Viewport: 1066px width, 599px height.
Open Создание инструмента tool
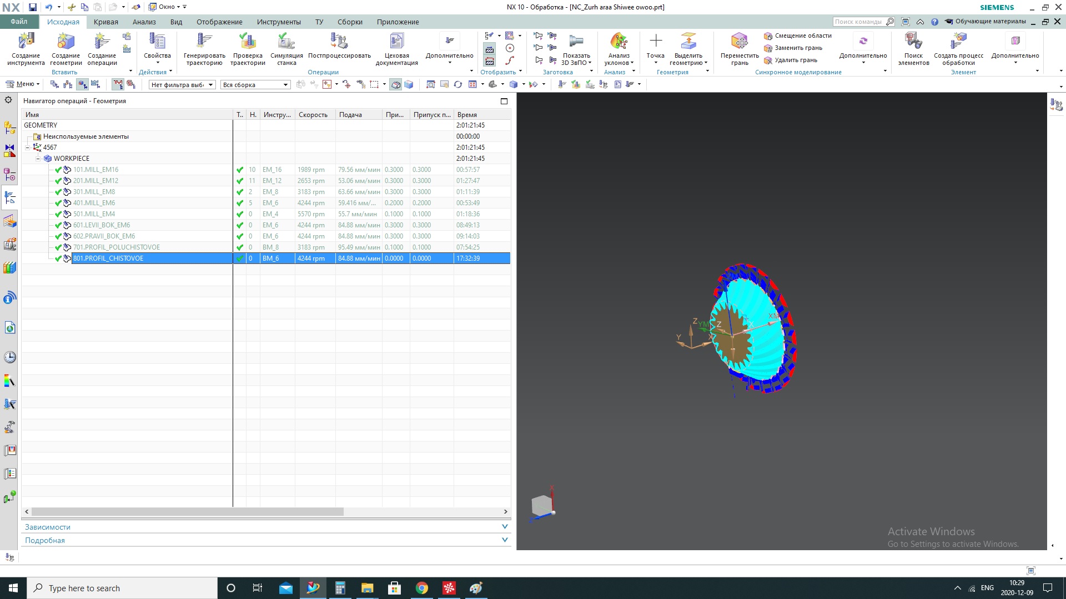(26, 49)
